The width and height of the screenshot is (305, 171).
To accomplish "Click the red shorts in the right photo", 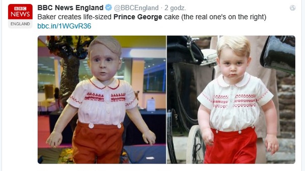I will [x=231, y=146].
